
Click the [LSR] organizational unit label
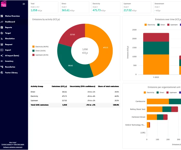click(143, 133)
